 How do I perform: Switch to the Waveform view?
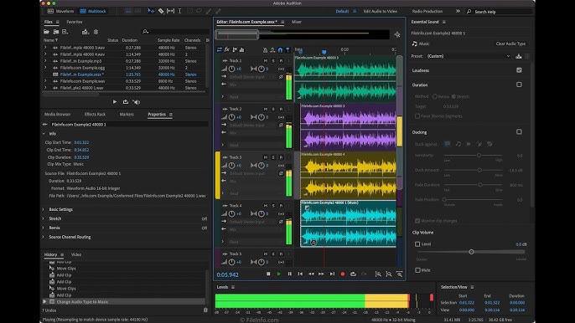click(61, 12)
